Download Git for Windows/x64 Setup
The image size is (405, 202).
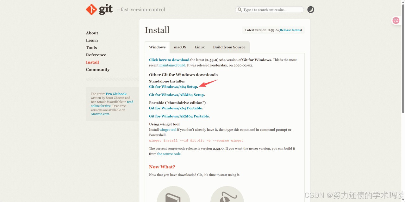coord(173,87)
